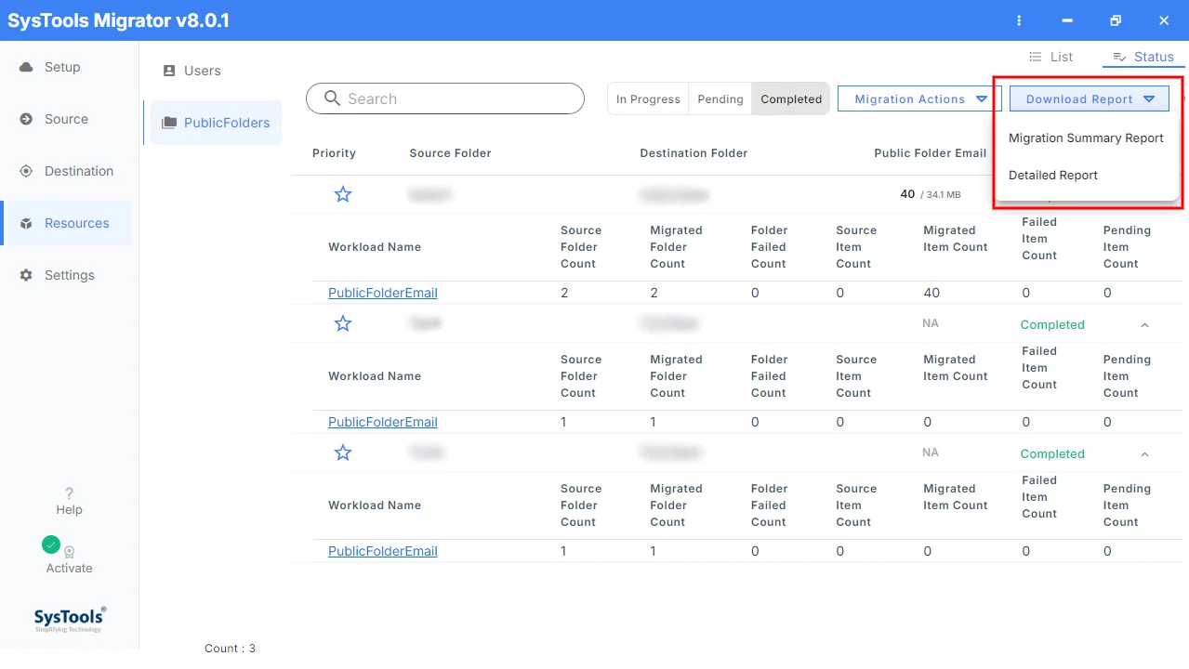Click Migrated Item Count value 40
The image size is (1189, 669).
(931, 293)
